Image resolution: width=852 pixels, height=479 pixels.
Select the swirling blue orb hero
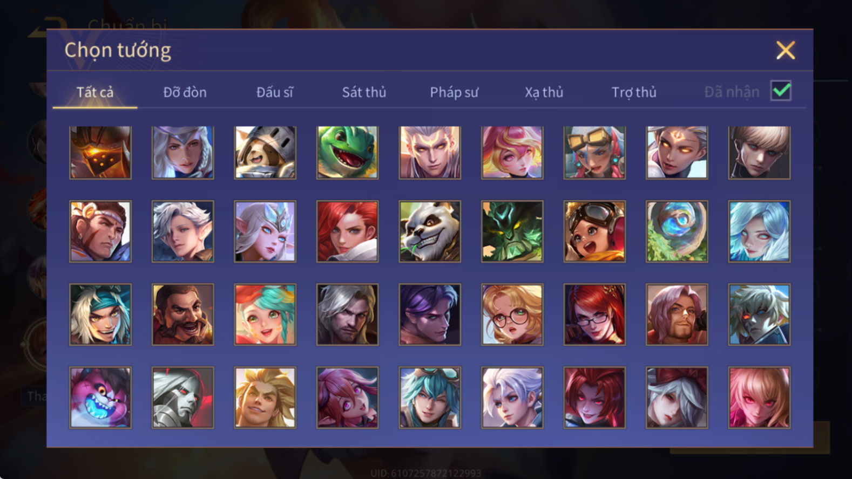[677, 231]
